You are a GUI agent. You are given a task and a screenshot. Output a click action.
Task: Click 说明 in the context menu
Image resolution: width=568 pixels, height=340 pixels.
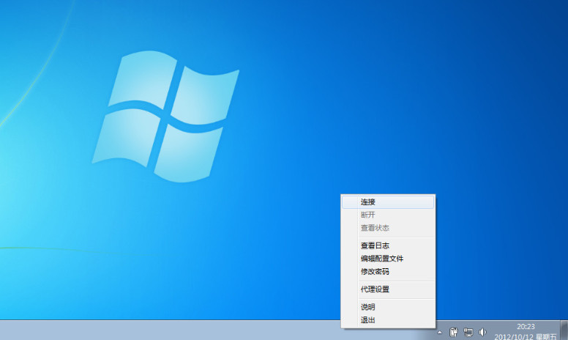388,307
